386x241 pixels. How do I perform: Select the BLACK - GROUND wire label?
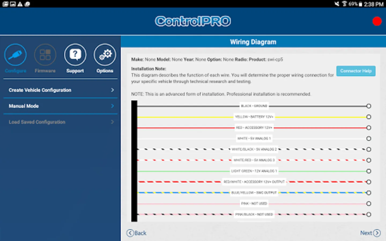[x=254, y=106]
